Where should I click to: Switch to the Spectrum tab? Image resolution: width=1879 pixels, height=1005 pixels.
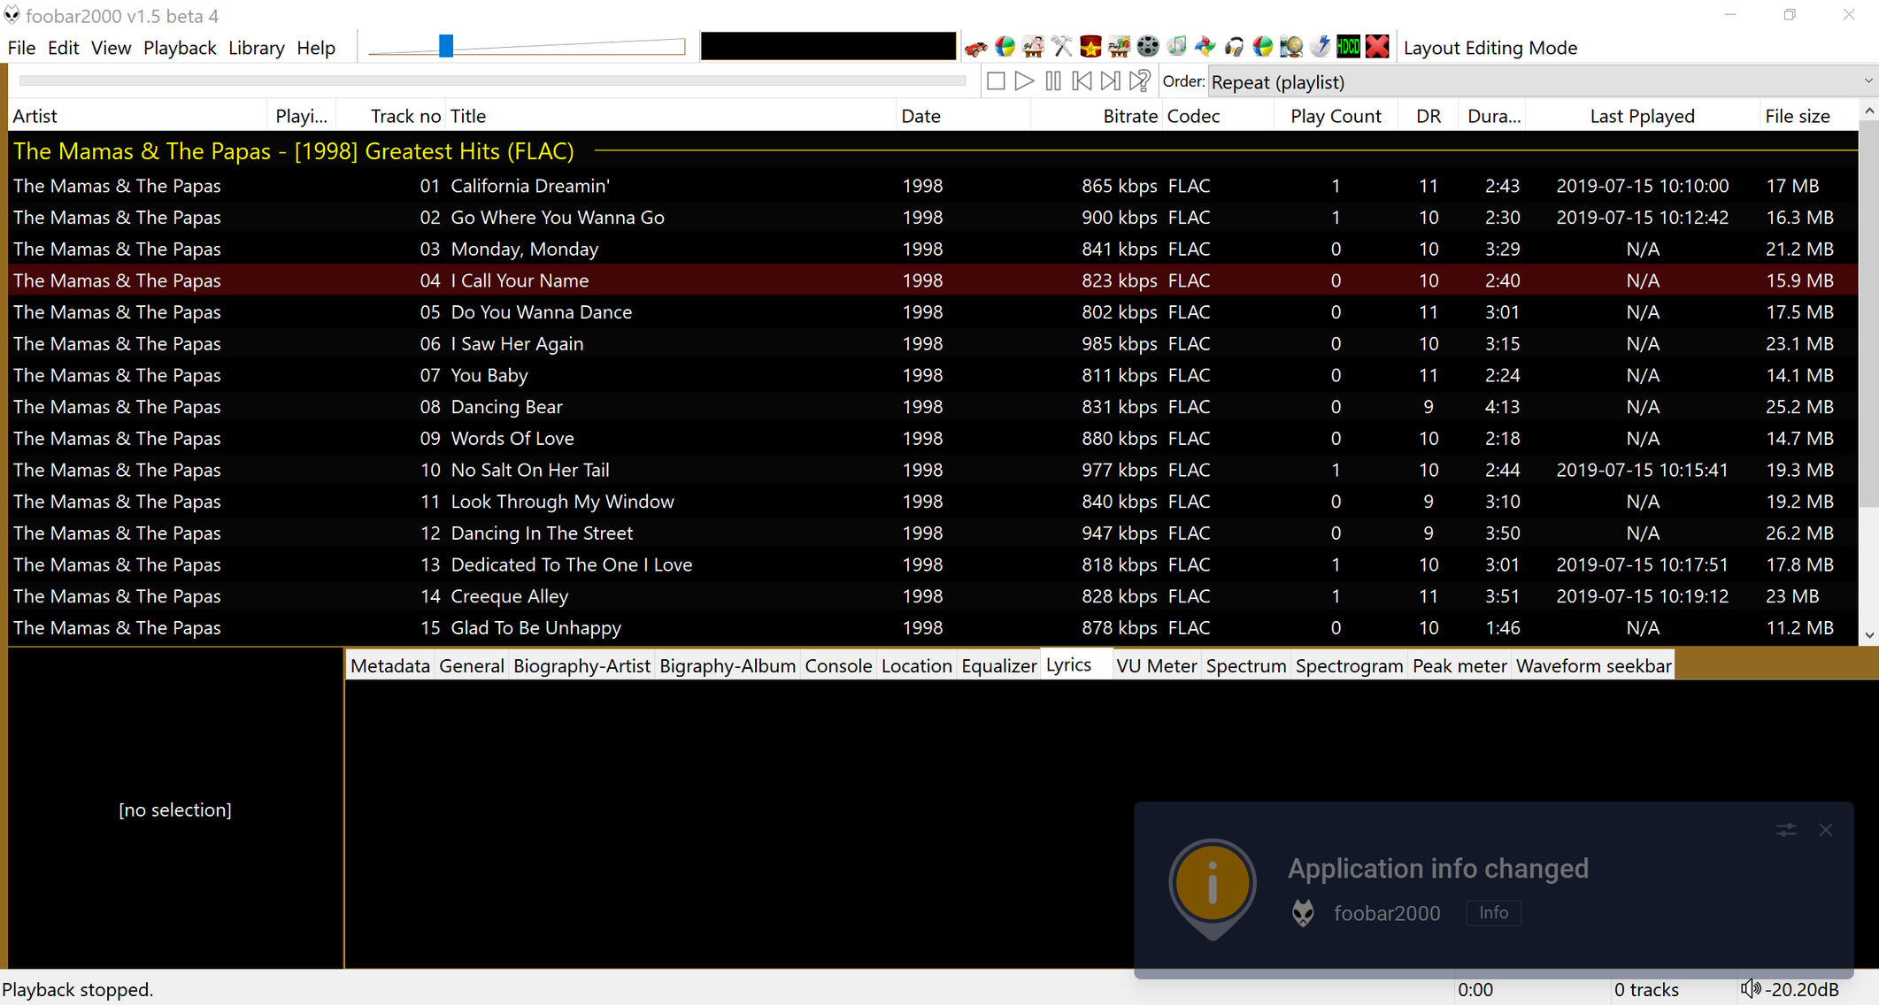1246,666
